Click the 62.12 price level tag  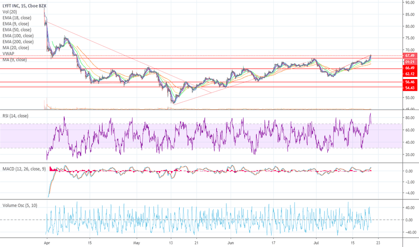[x=410, y=74]
